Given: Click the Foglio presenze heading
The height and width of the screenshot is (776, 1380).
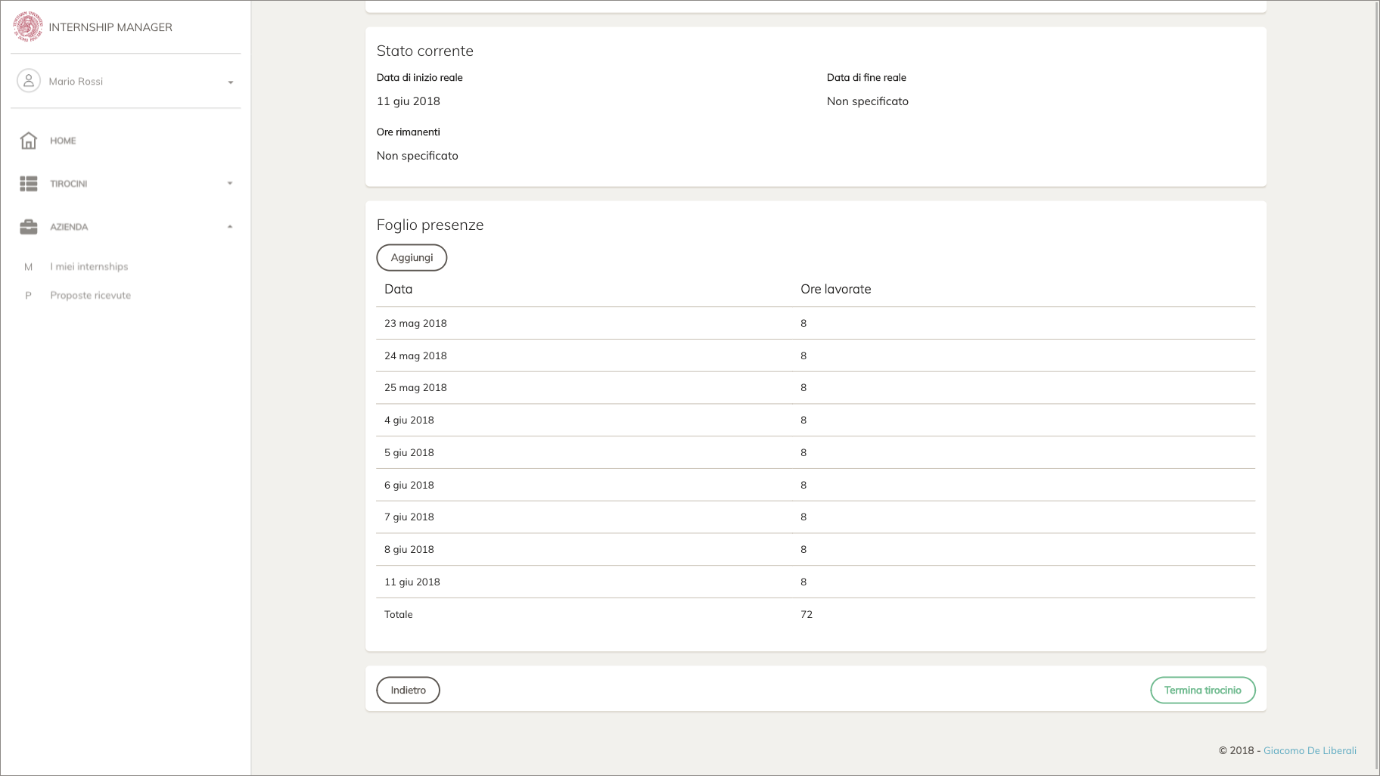Looking at the screenshot, I should tap(430, 225).
